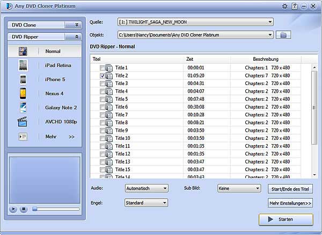Click the preview seek slider

tap(56, 209)
